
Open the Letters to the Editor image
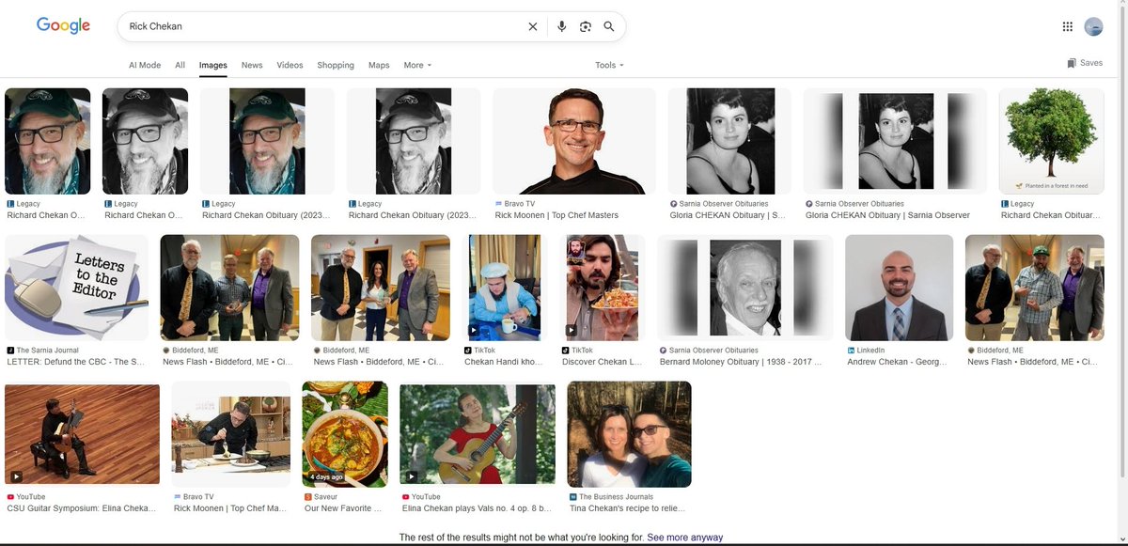click(76, 288)
